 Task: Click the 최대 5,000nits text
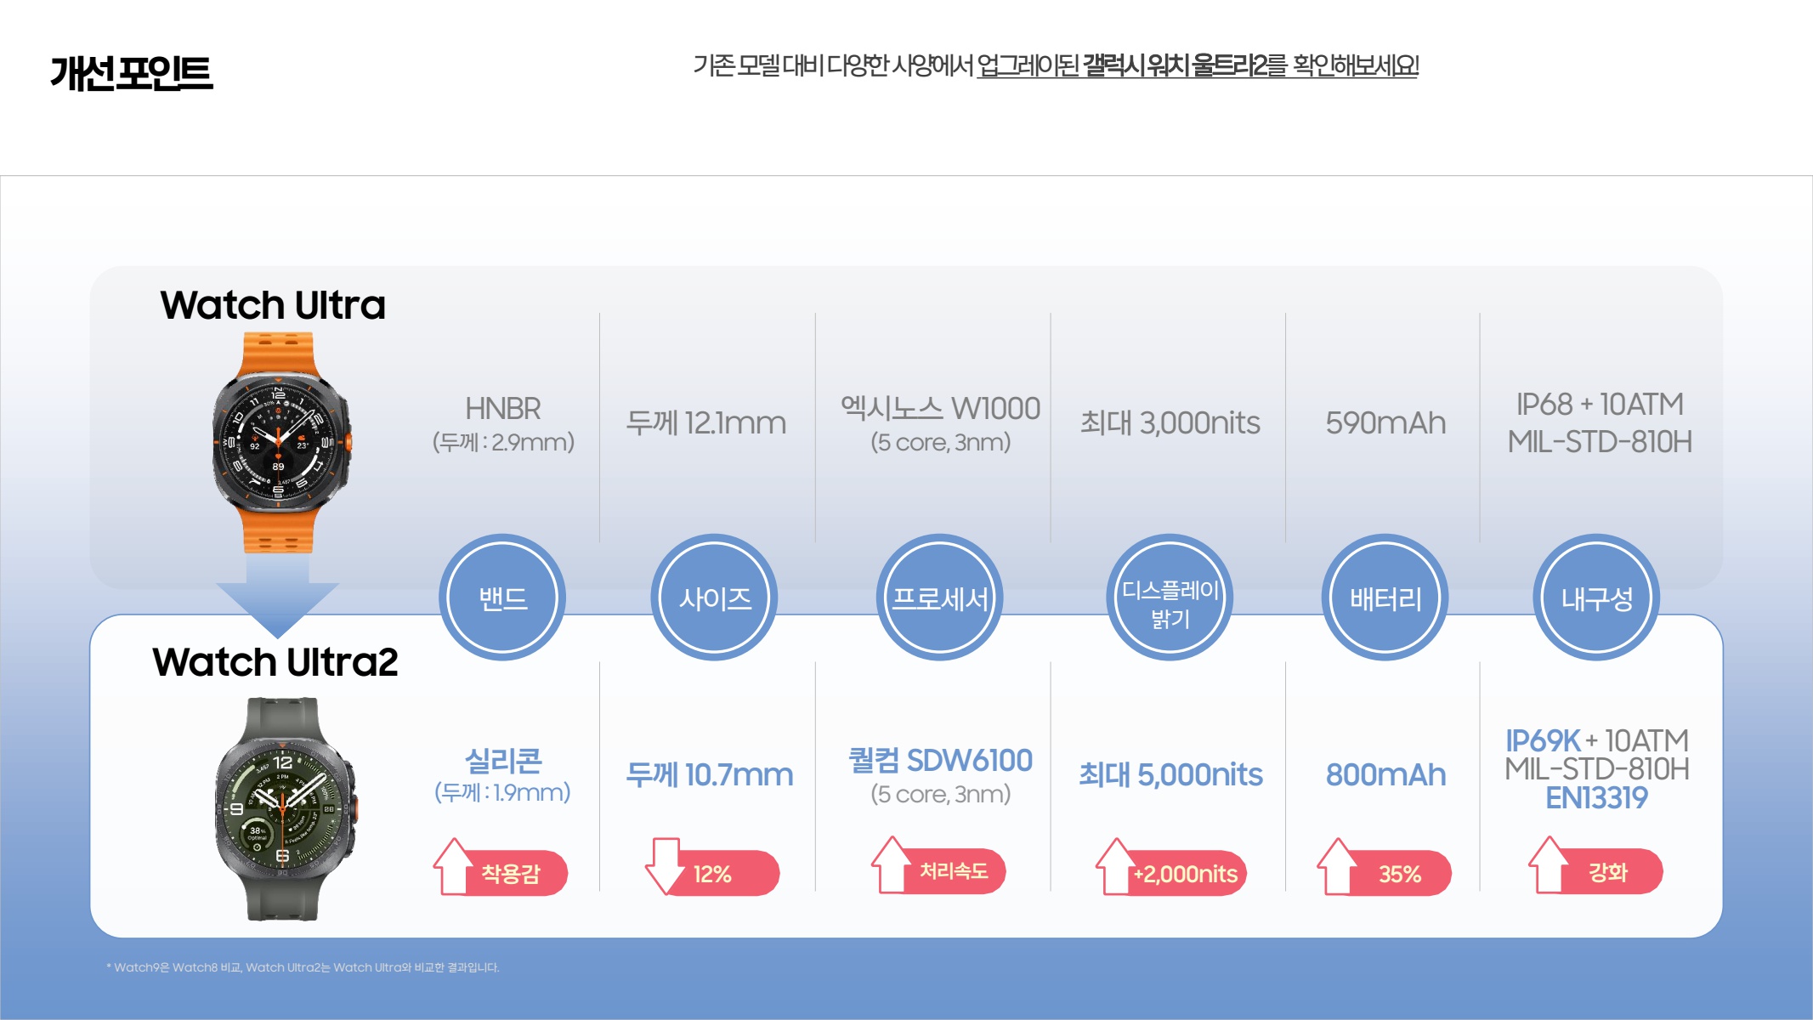1170,774
